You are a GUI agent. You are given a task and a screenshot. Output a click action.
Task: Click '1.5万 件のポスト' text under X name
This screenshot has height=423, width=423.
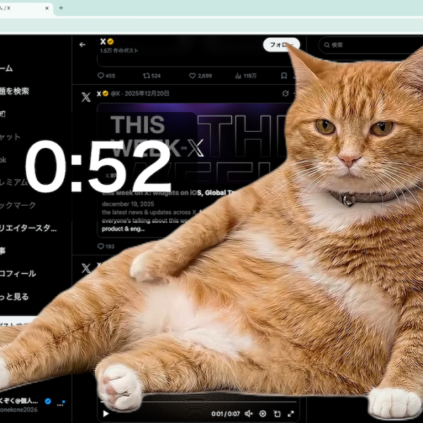[119, 51]
